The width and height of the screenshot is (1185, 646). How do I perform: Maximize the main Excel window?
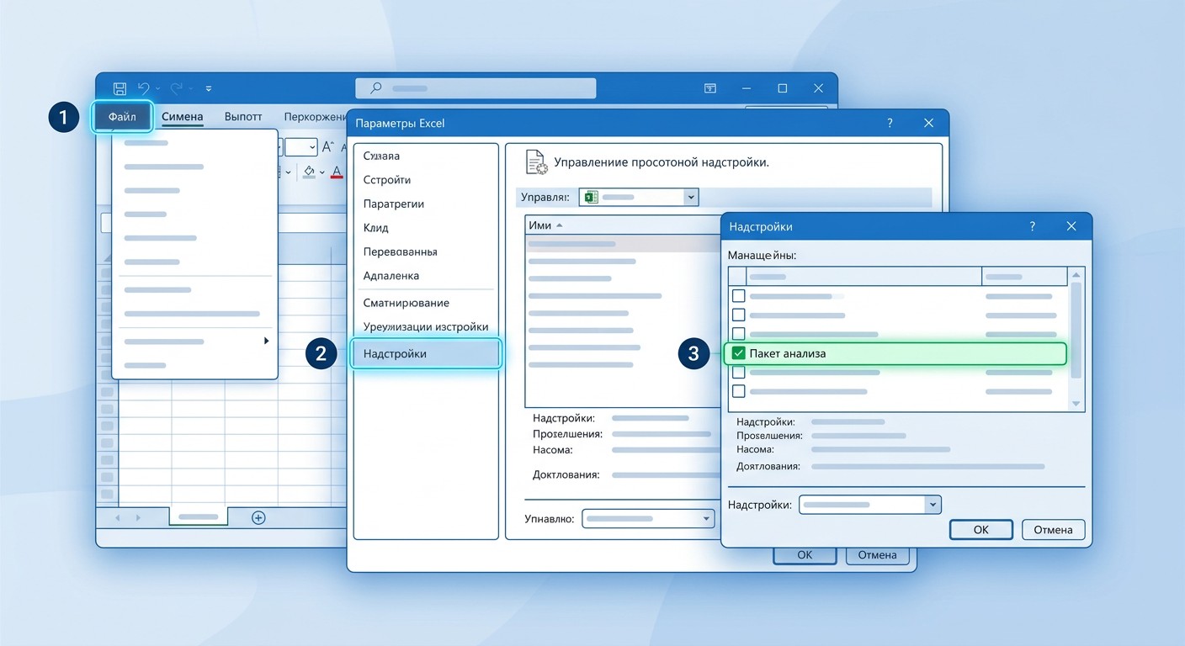(783, 88)
